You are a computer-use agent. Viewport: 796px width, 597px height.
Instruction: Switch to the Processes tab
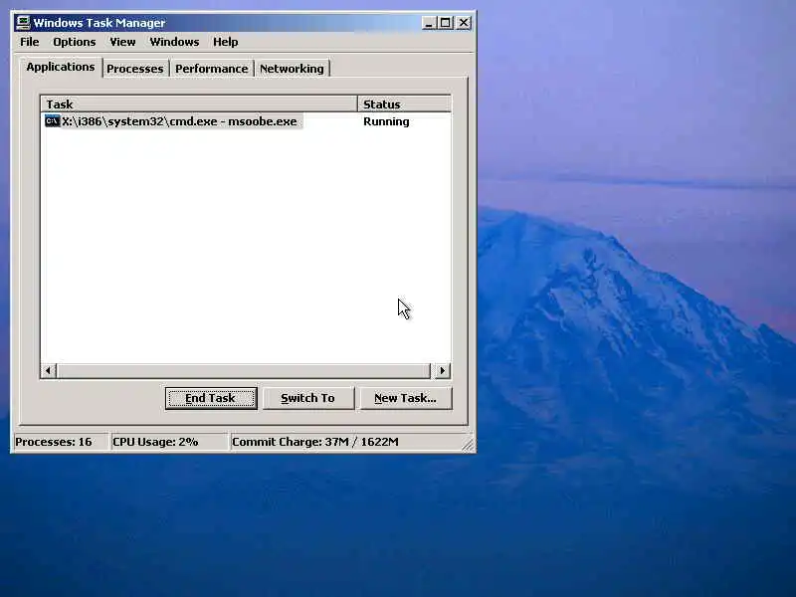coord(135,69)
